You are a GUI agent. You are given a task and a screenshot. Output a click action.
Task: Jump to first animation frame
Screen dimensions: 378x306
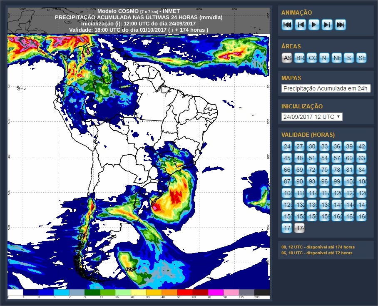[287, 25]
